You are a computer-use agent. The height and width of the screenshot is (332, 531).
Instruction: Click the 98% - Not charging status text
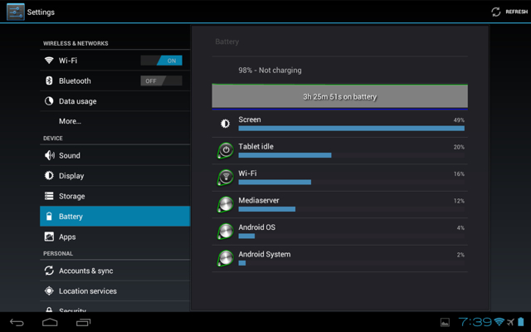point(270,71)
